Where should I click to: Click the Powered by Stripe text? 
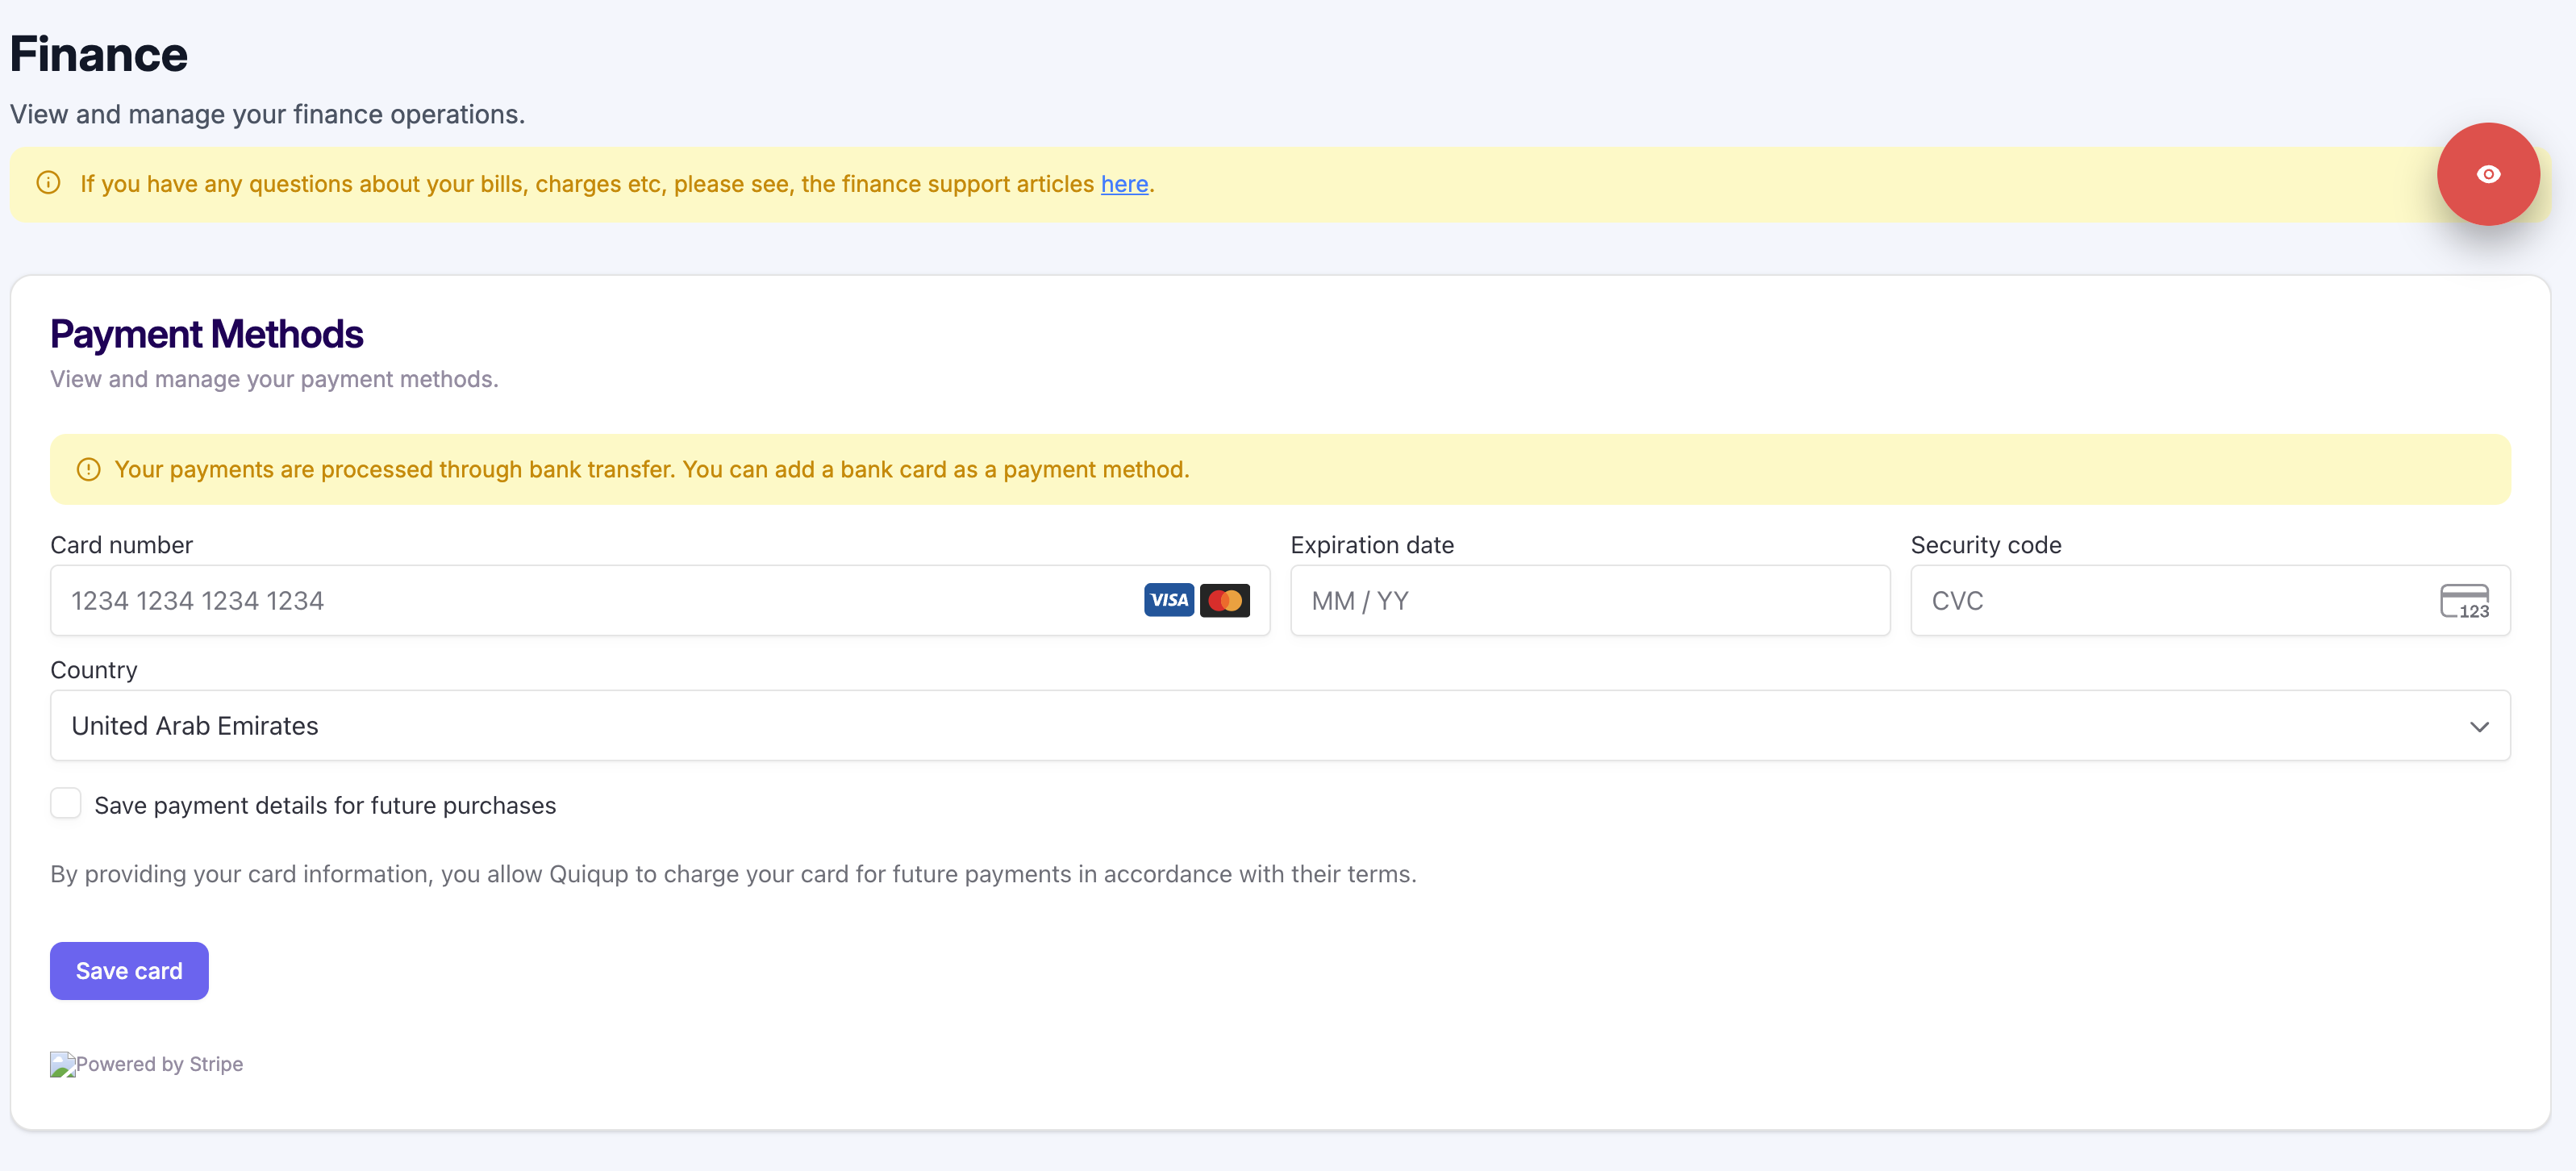160,1064
